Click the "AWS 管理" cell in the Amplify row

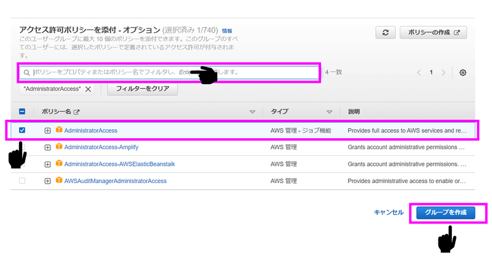pyautogui.click(x=284, y=147)
